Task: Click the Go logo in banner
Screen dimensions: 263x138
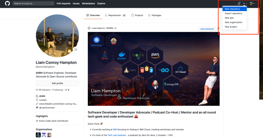Action: click(164, 70)
